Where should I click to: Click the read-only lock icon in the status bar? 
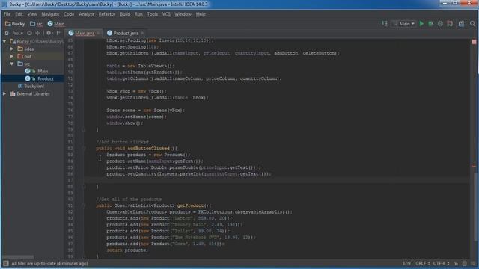456,263
